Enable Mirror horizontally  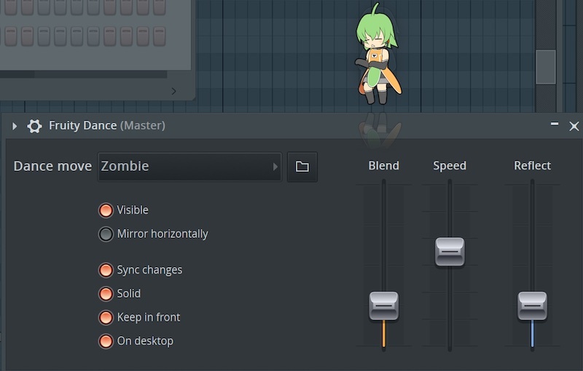(x=106, y=234)
